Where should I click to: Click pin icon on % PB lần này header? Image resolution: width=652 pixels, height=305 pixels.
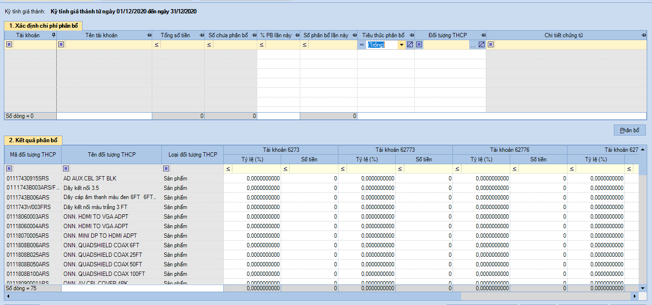click(297, 35)
